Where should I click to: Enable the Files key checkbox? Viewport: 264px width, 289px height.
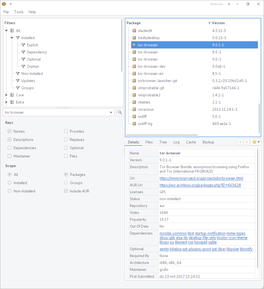pyautogui.click(x=66, y=156)
